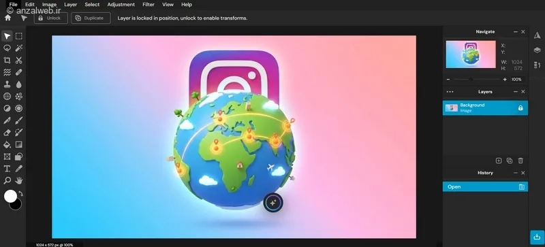Collapse the Layers panel
545x247 pixels.
(x=516, y=92)
